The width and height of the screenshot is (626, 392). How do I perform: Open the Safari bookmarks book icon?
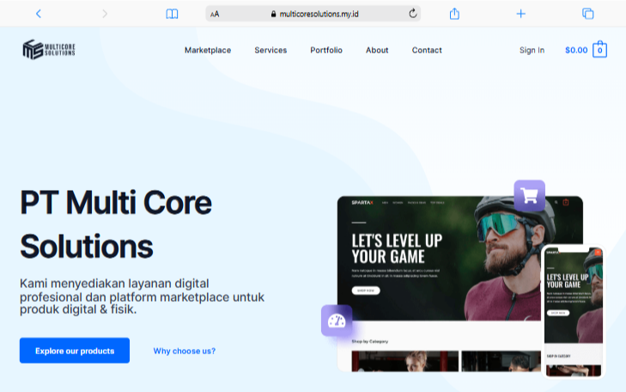point(172,14)
